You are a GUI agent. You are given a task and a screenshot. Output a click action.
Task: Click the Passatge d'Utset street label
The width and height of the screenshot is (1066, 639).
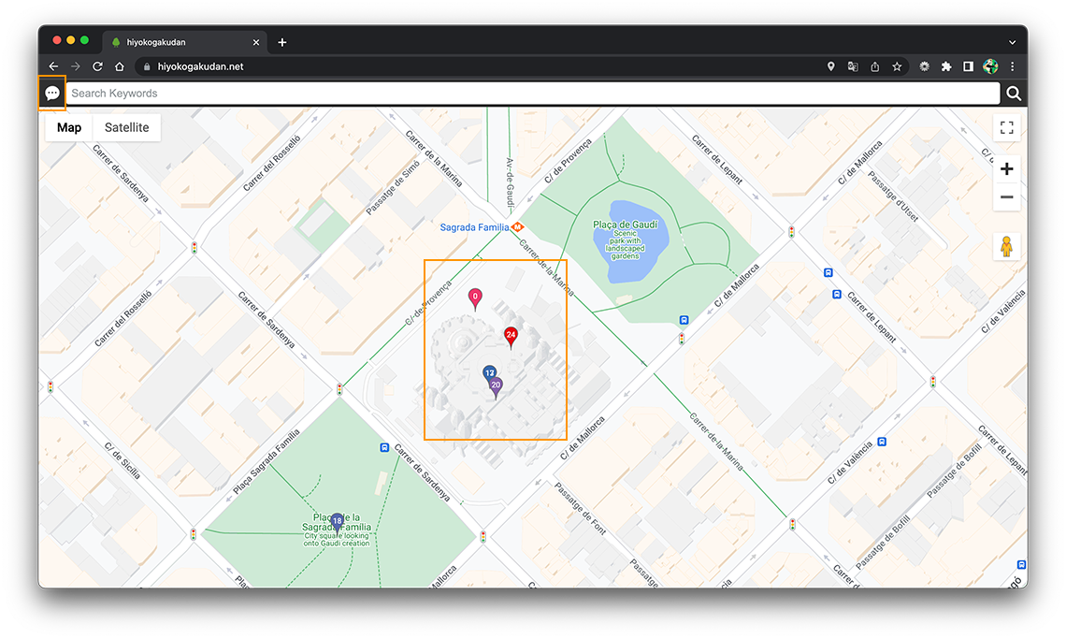[893, 196]
